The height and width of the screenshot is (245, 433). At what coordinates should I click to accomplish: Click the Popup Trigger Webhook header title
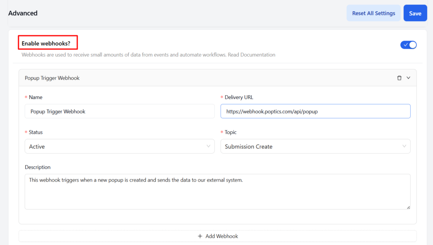52,78
